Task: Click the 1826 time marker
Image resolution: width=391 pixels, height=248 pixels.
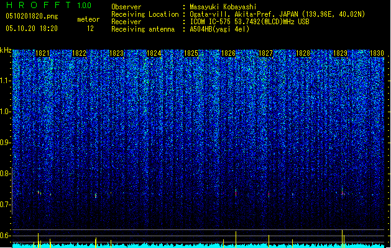Action: pos(228,53)
